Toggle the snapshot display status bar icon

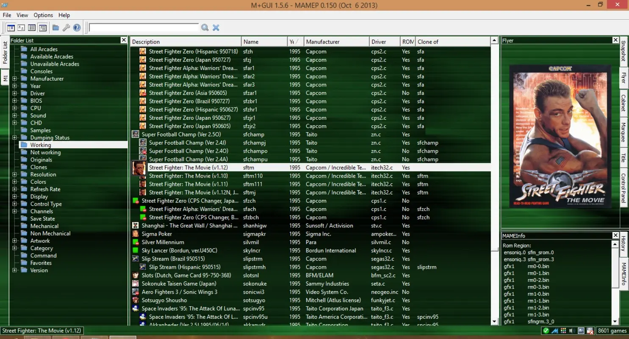581,330
